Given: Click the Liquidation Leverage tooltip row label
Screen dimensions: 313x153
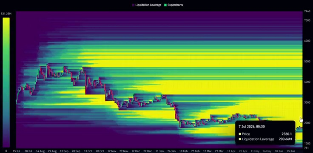Looking at the screenshot, I should (x=258, y=139).
